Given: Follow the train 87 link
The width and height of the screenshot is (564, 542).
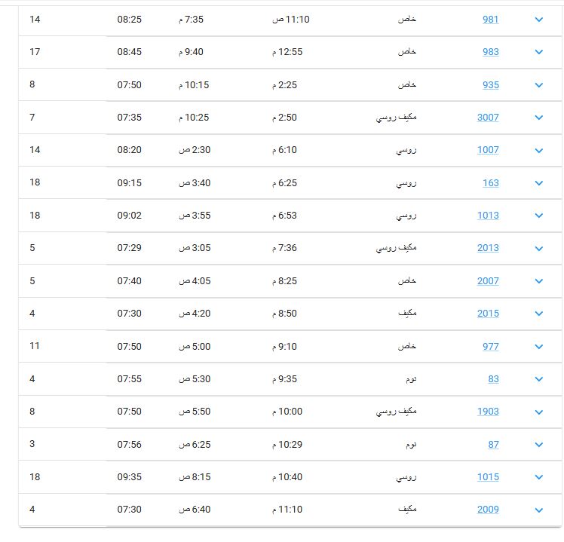Looking at the screenshot, I should click(x=493, y=445).
